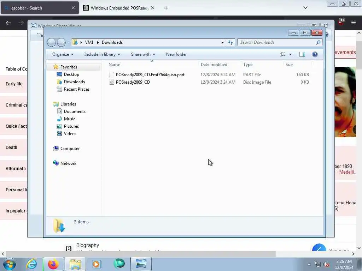Click Death in table of contents
Screen dimensions: 362x271
click(x=11, y=147)
